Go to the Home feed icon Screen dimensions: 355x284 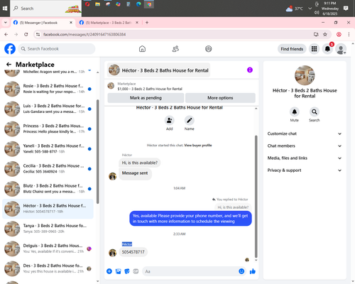[142, 49]
